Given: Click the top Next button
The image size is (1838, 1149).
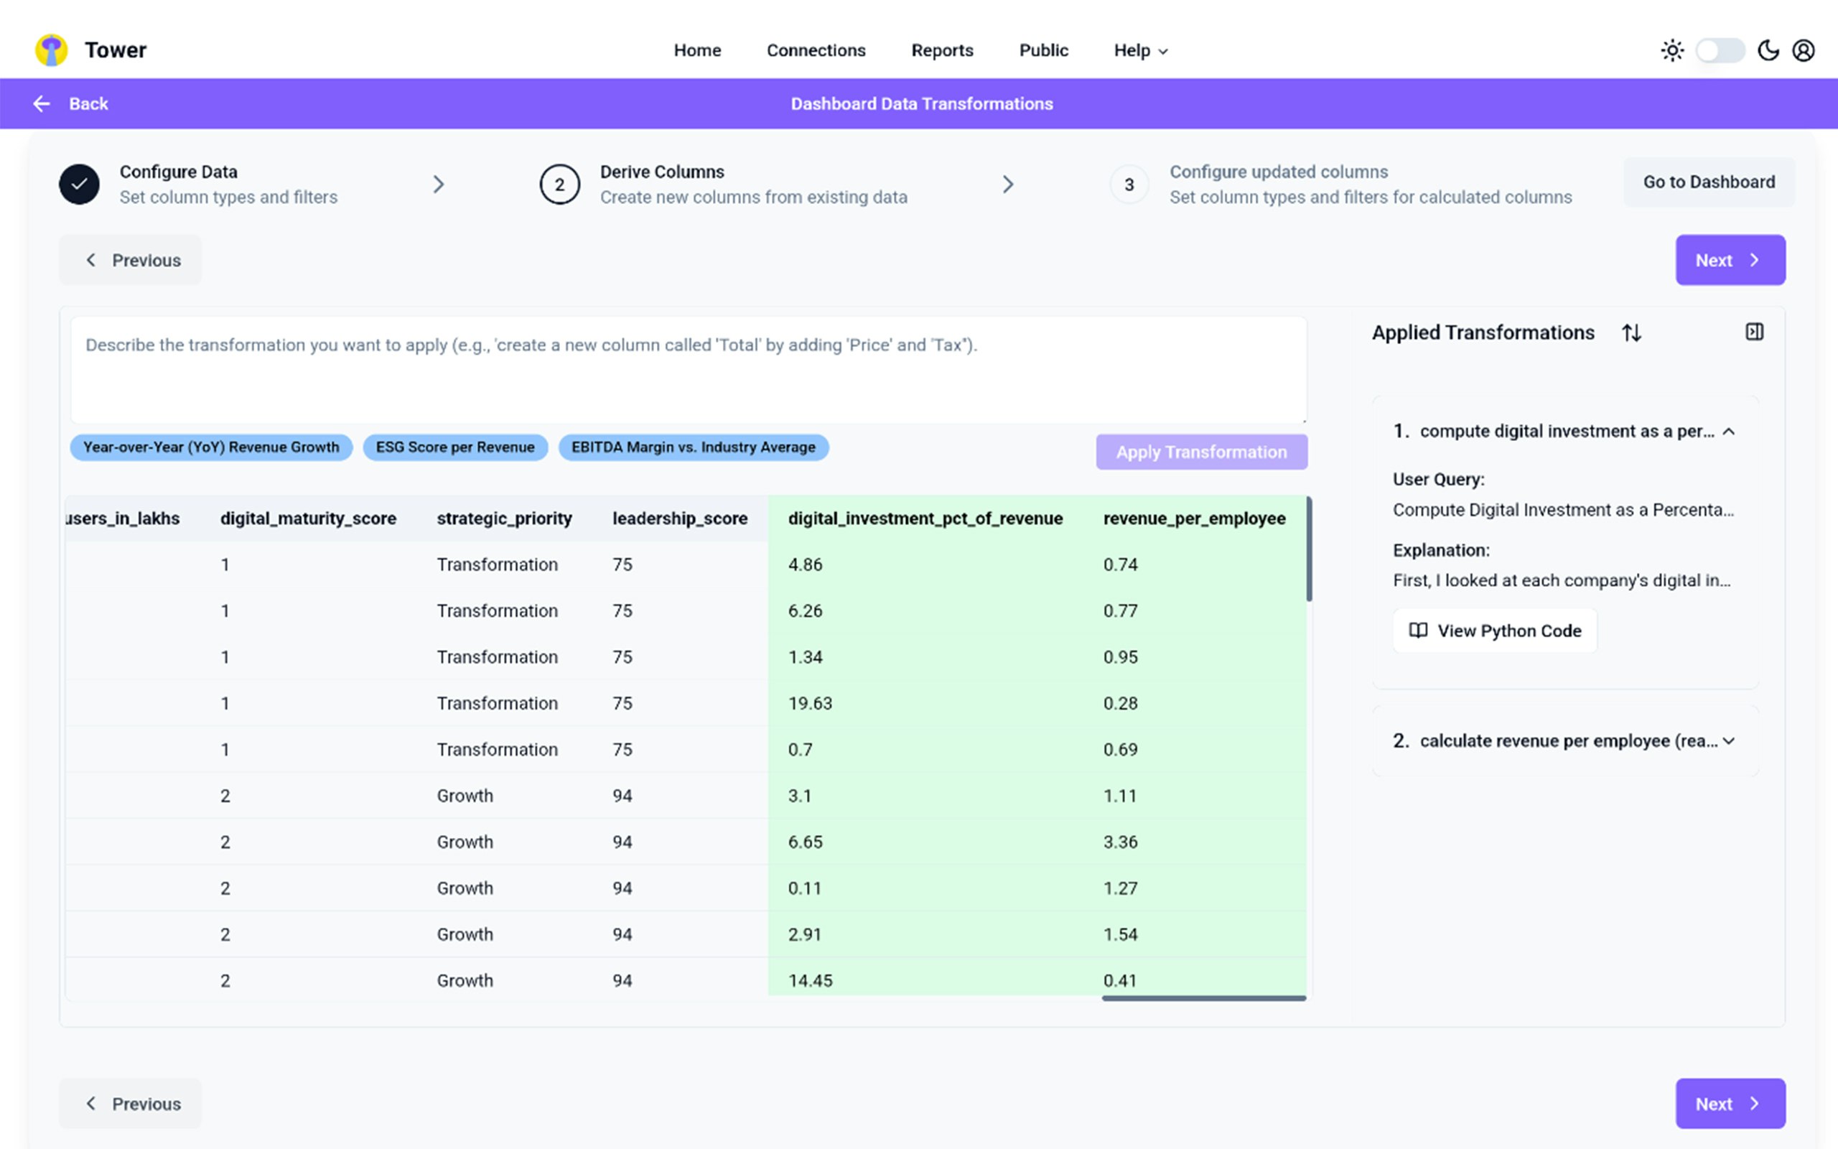Looking at the screenshot, I should pos(1730,260).
